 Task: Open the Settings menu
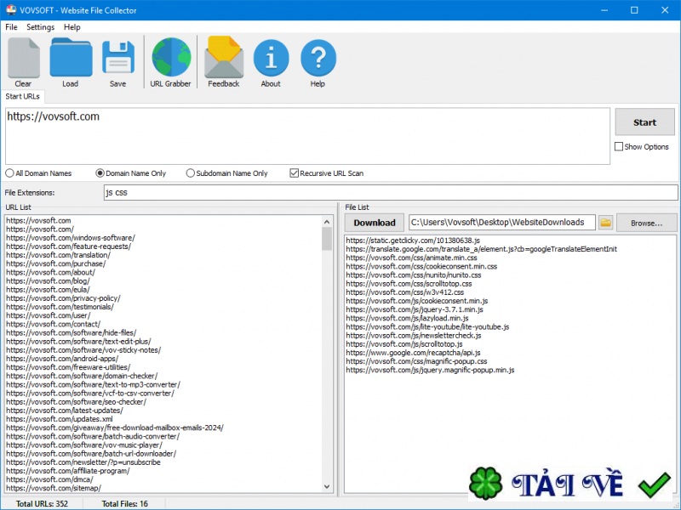40,26
